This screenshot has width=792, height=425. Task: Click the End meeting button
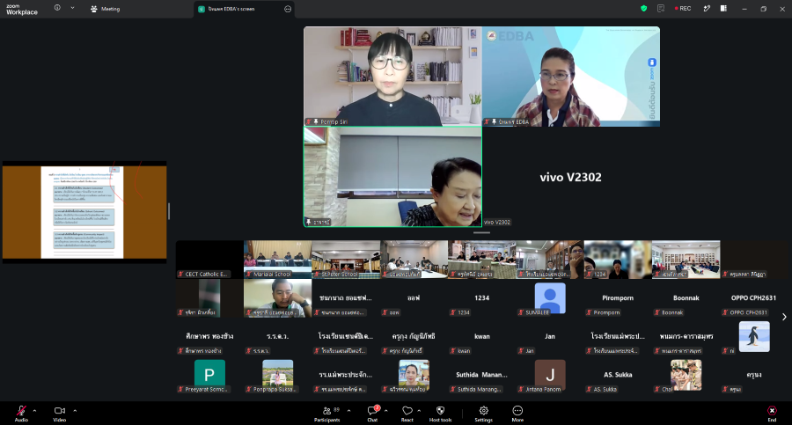(772, 413)
